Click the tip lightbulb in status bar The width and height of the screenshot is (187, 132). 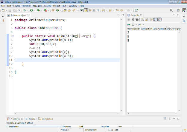coord(185,130)
